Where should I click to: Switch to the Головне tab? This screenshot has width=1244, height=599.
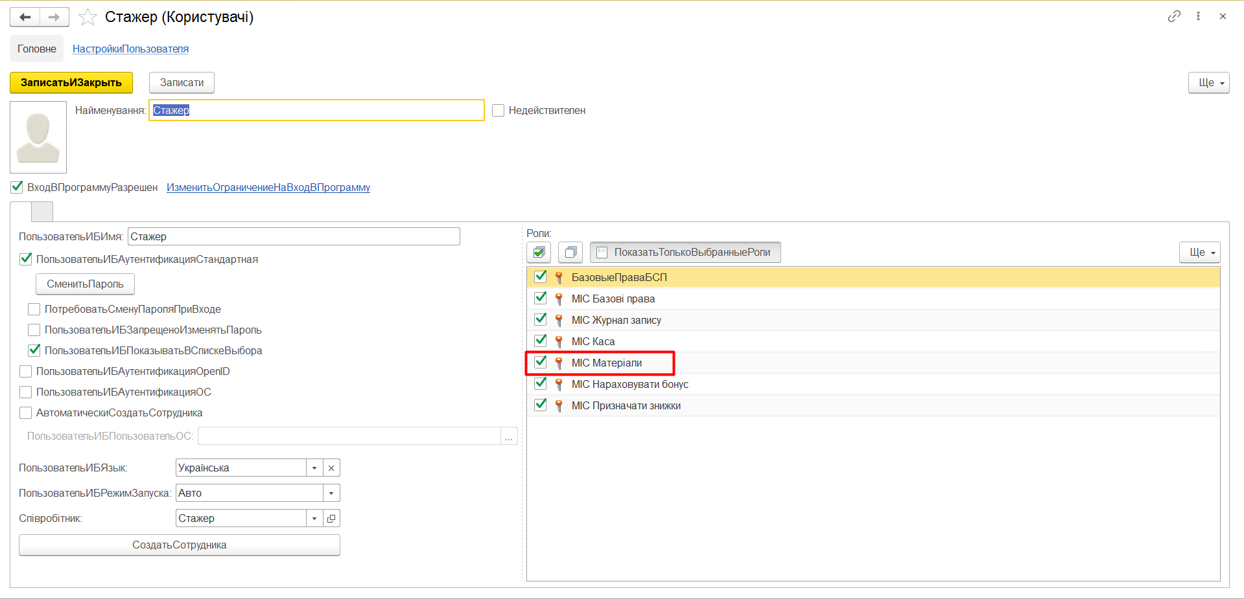37,49
